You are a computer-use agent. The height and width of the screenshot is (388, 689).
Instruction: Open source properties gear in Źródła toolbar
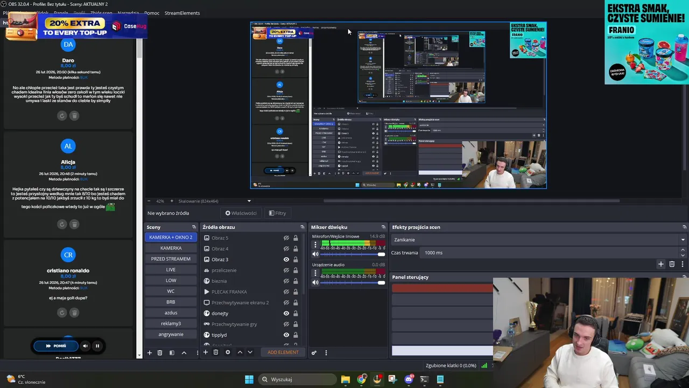point(228,352)
